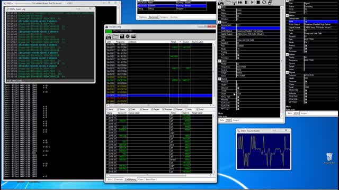Image resolution: width=339 pixels, height=190 pixels.
Task: Collapse the Signal section in voice receiver
Action: tap(219, 79)
